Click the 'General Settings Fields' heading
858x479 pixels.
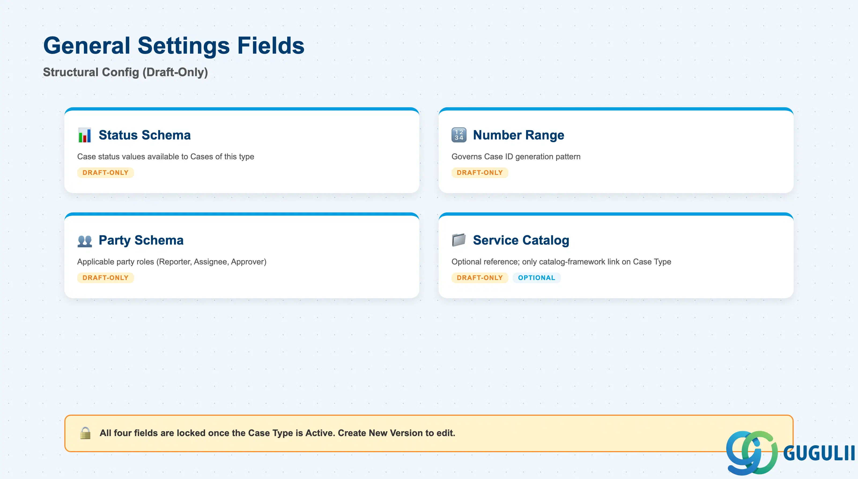[x=174, y=46]
